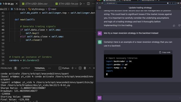Switch to the OUTPUT panel tab
The width and height of the screenshot is (181, 102).
26,68
